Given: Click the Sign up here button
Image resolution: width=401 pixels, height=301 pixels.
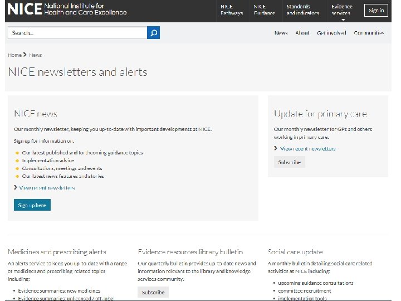Looking at the screenshot, I should 32,205.
